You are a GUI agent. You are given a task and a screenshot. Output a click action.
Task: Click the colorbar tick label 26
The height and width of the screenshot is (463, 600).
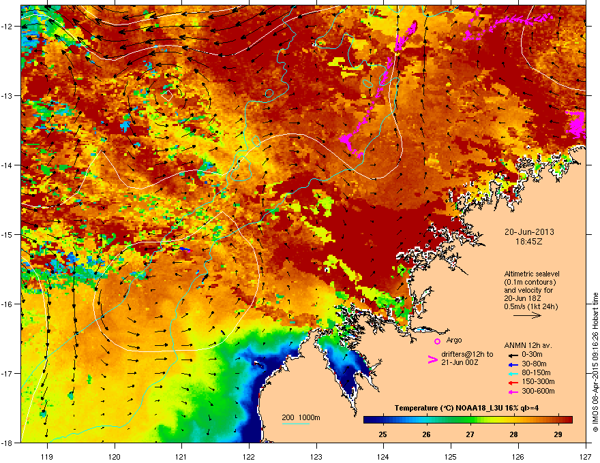426,434
